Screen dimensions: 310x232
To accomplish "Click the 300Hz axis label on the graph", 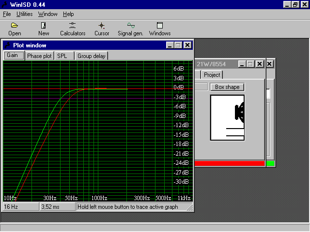I will (x=142, y=198).
